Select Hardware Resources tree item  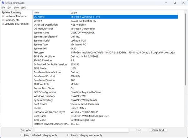click(16, 16)
